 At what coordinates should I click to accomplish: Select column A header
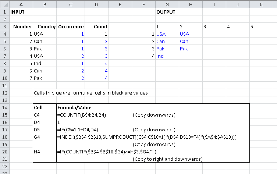(x=21, y=4)
